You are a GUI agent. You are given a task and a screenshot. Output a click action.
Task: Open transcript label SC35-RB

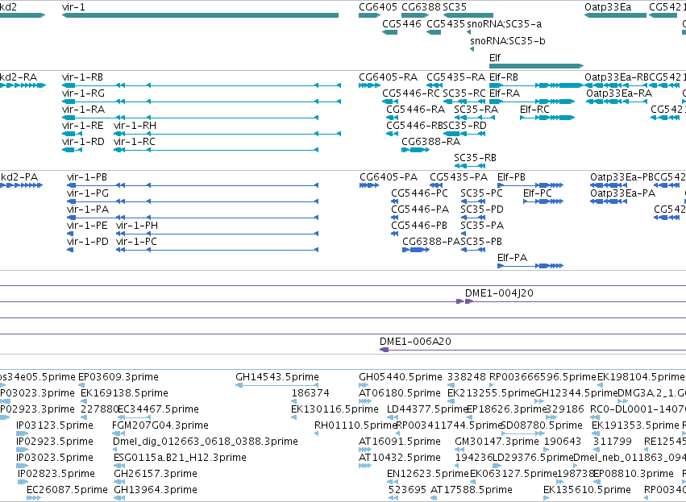475,158
